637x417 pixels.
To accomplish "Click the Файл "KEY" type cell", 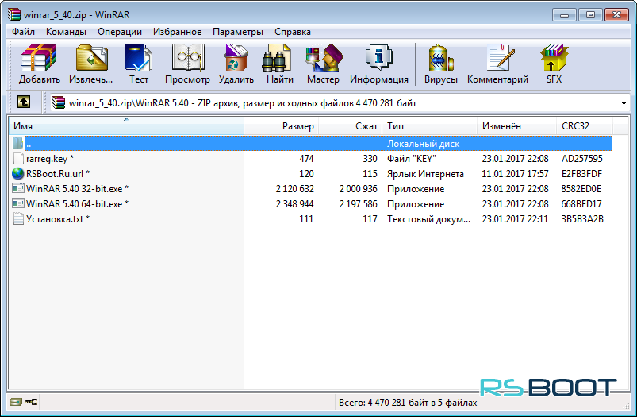I will (x=411, y=159).
